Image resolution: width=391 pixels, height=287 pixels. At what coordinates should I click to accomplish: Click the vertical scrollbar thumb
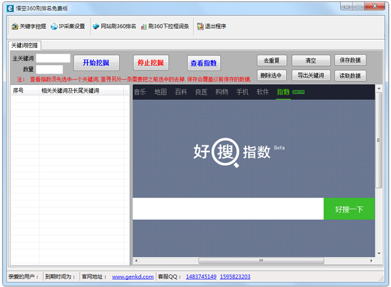point(379,140)
